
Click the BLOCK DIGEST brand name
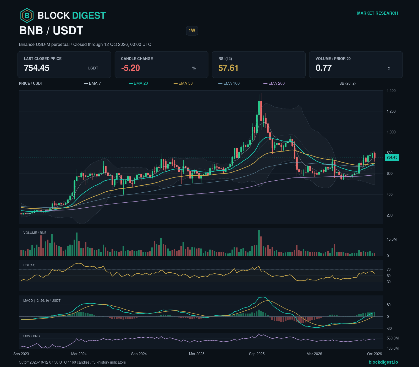pos(72,15)
